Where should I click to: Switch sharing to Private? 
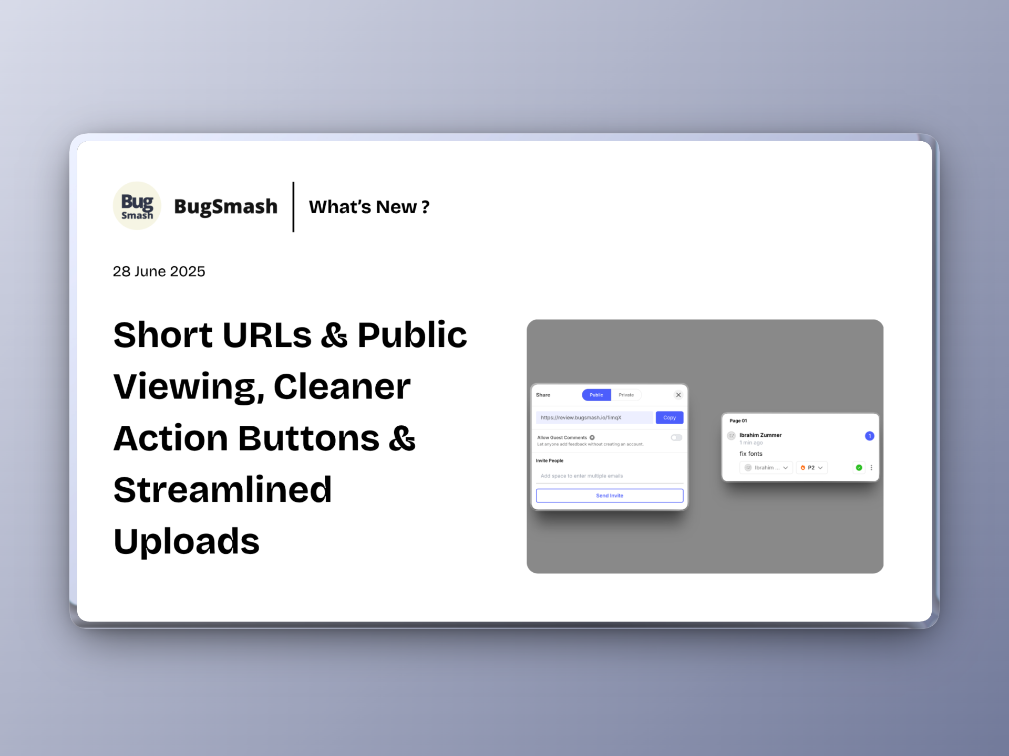point(626,395)
